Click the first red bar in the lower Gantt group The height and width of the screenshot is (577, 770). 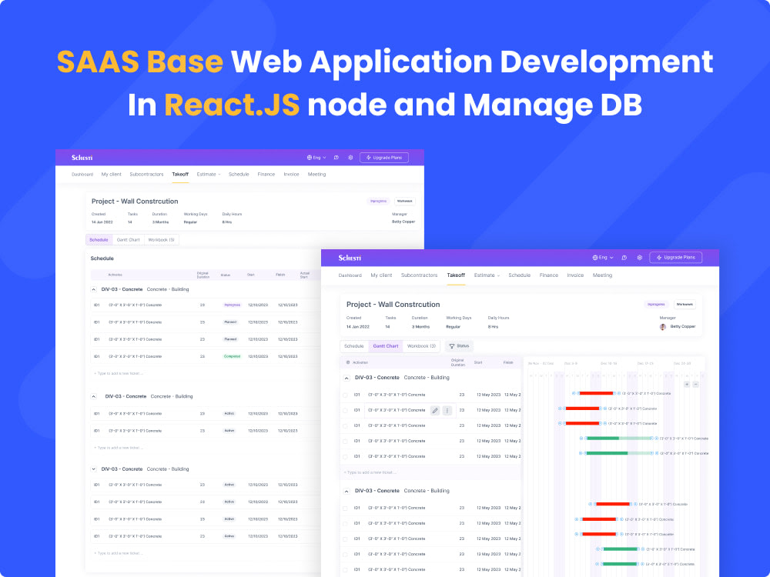pos(613,505)
